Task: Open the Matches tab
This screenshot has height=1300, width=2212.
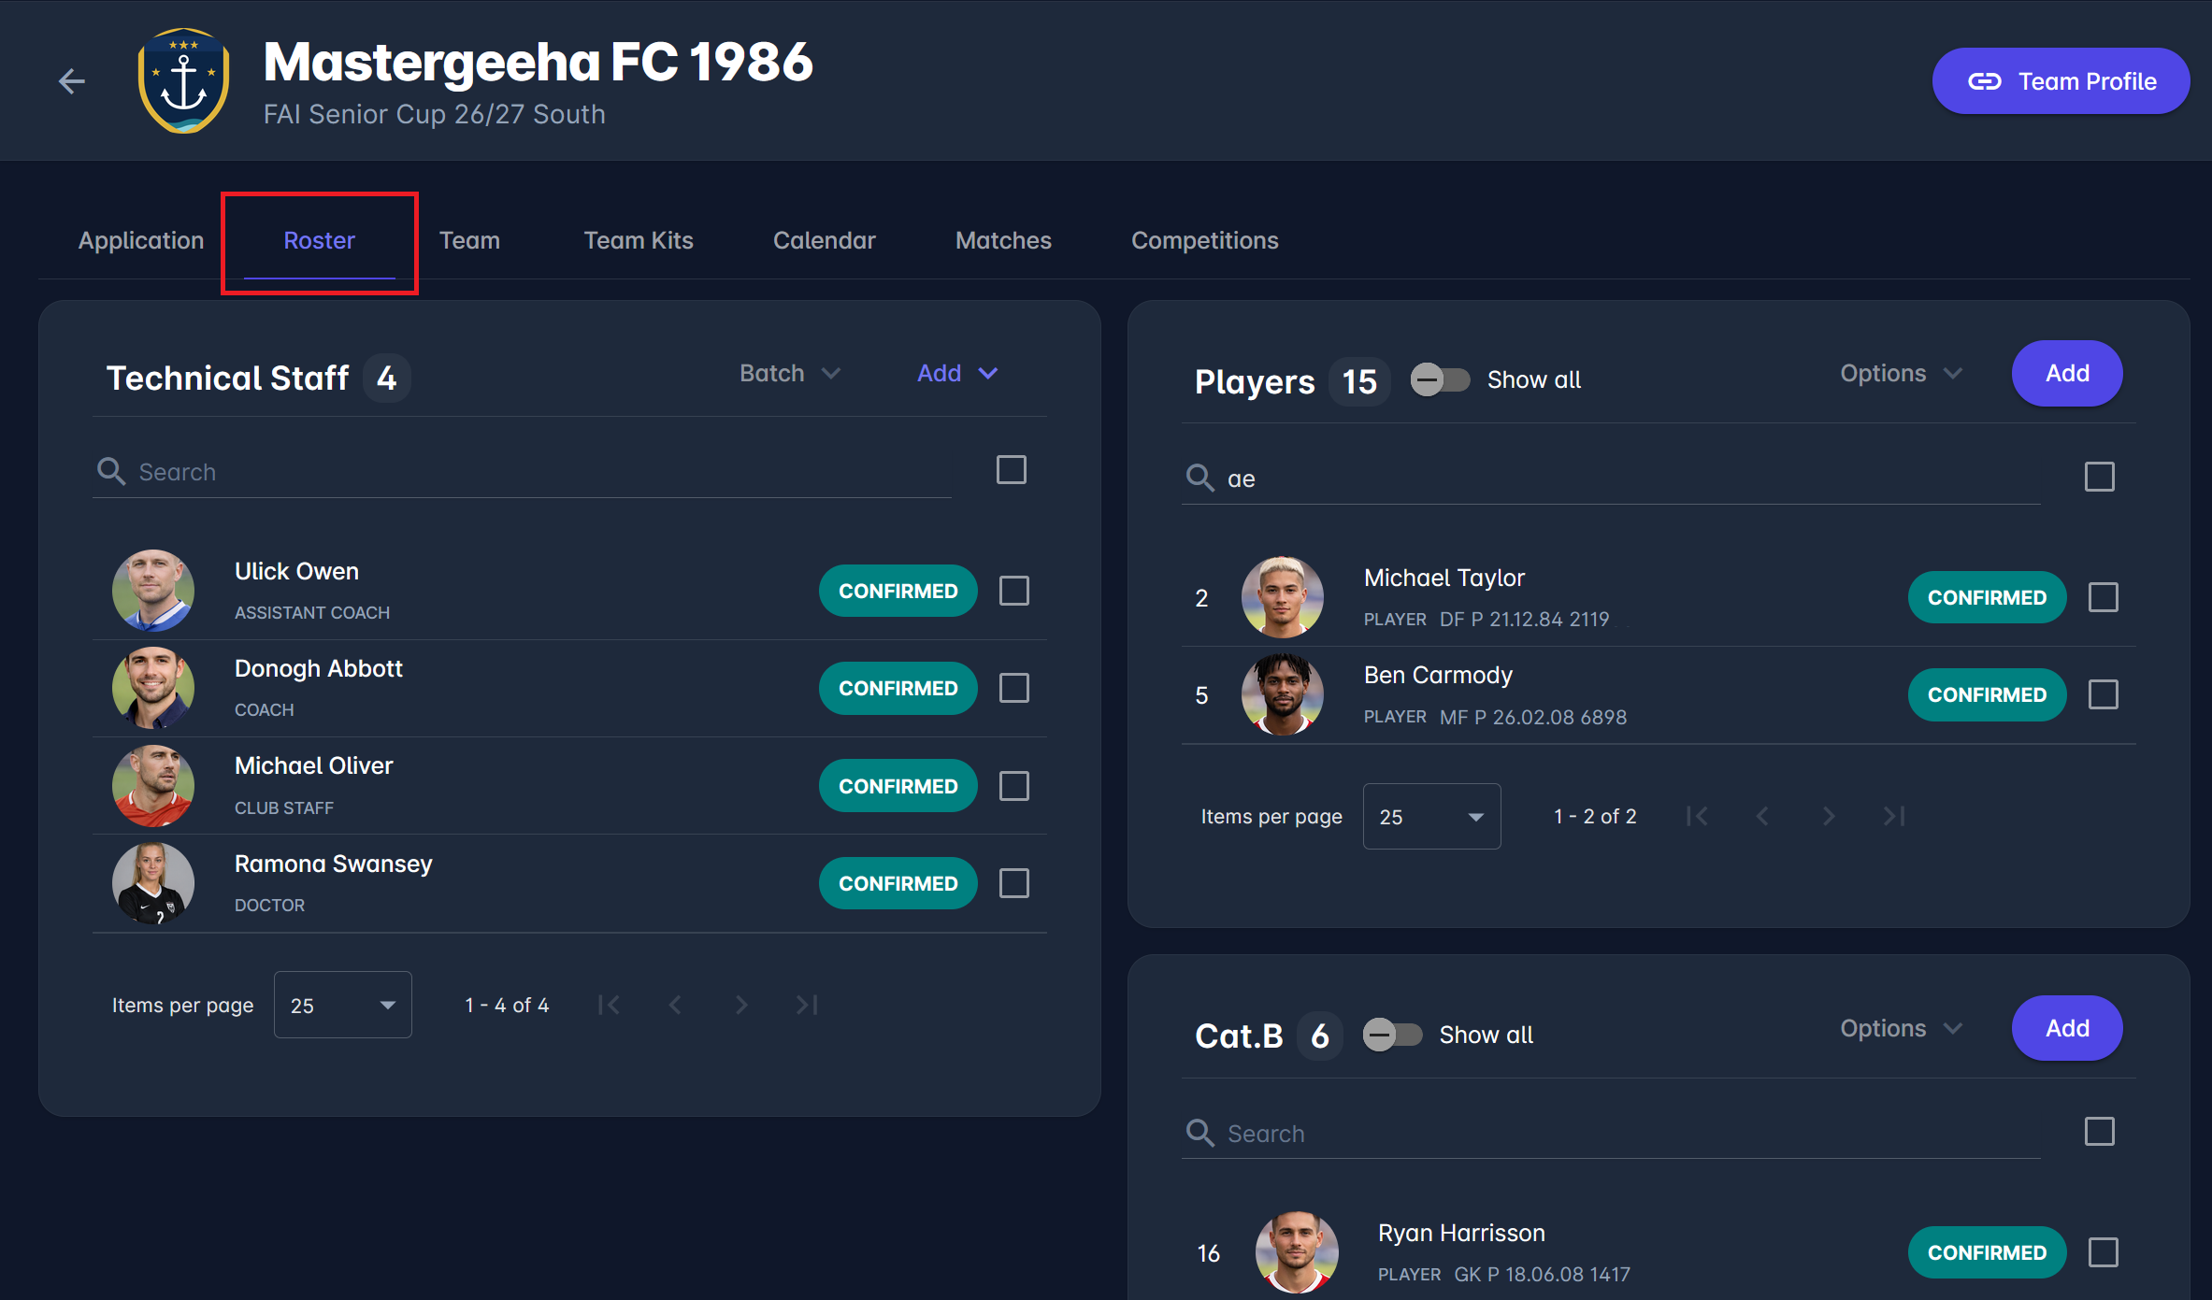Action: coord(1003,240)
